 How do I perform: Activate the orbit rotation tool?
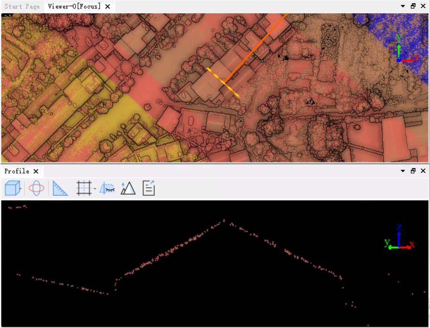point(36,189)
